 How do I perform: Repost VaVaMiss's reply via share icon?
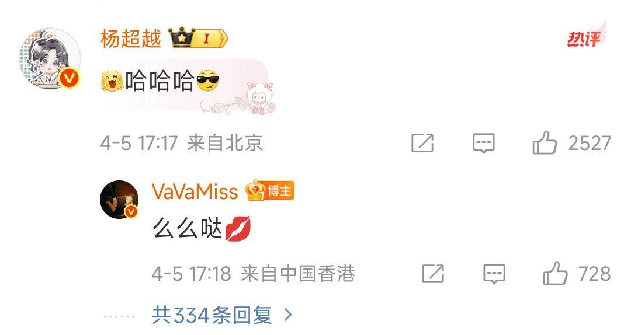pos(433,274)
